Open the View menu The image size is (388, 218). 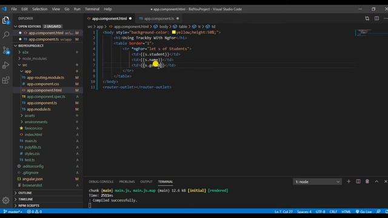56,9
